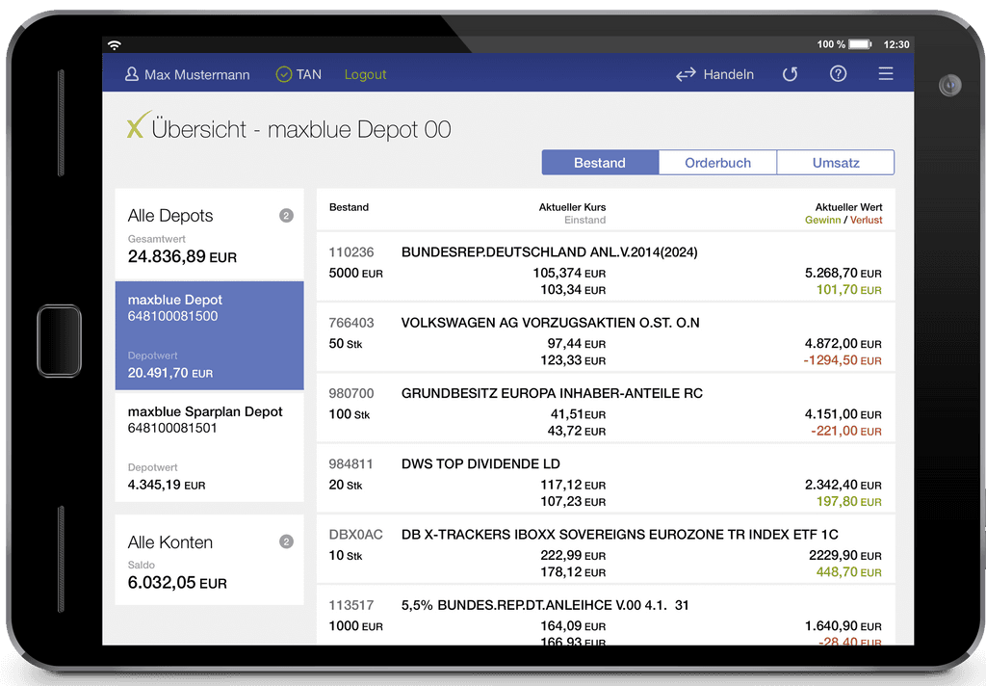Viewport: 986px width, 686px height.
Task: Click security number 980700
Action: [351, 393]
